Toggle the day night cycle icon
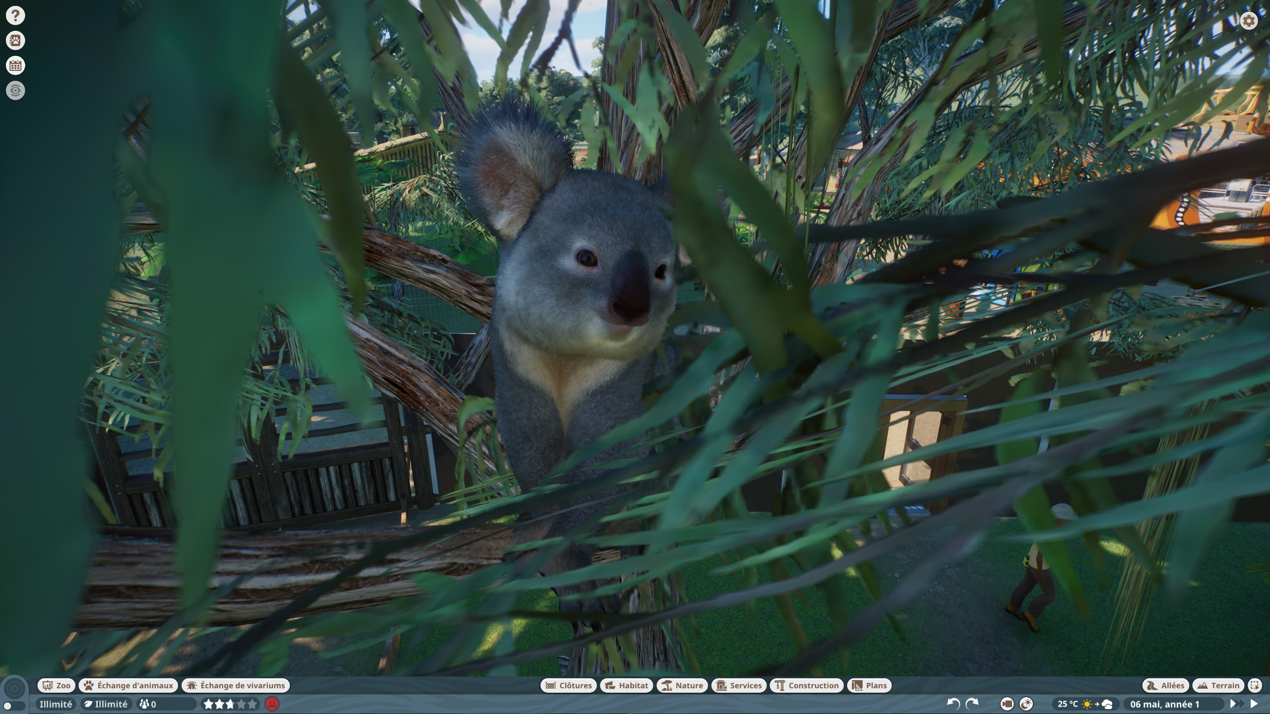The width and height of the screenshot is (1270, 714). pyautogui.click(x=1026, y=704)
